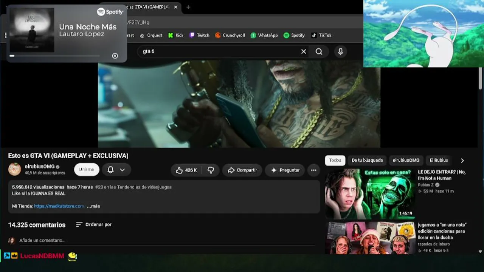Open the I'm Not a Human video thumbnail
The width and height of the screenshot is (484, 272).
(370, 194)
